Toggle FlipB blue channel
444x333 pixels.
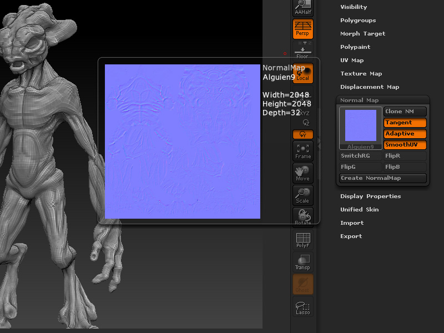pyautogui.click(x=405, y=167)
